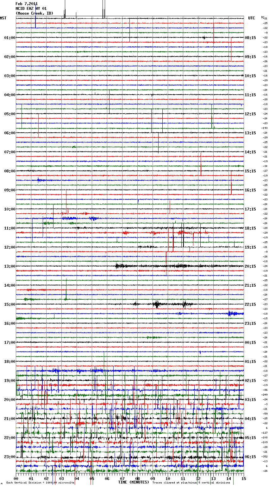Click the 15:00 MST hour label
The image size is (269, 487).
pos(10,304)
